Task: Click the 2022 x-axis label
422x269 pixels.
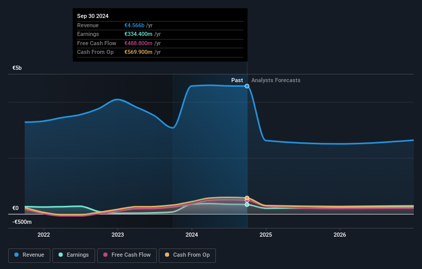Action: point(44,235)
